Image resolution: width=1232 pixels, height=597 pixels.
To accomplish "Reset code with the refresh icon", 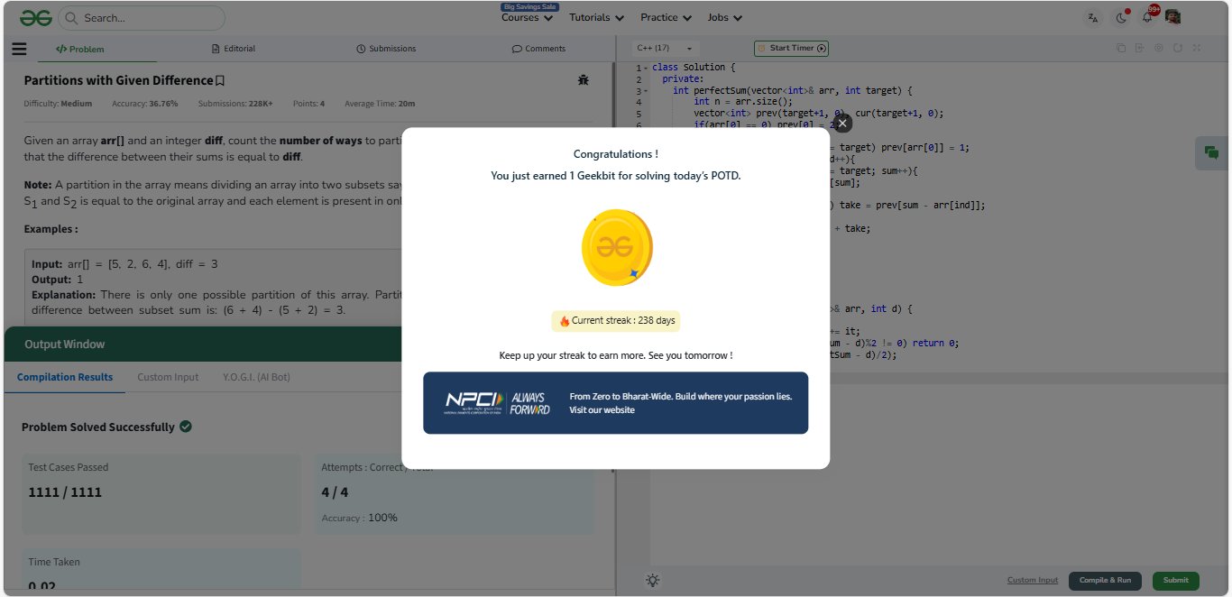I will [x=1178, y=48].
